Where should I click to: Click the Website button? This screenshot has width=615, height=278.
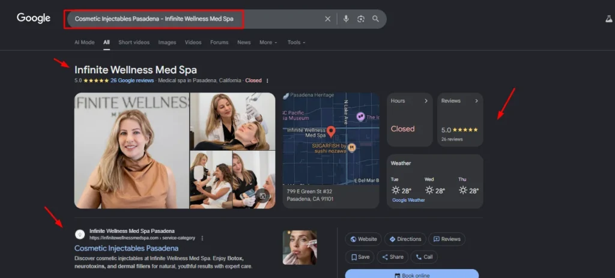point(363,239)
